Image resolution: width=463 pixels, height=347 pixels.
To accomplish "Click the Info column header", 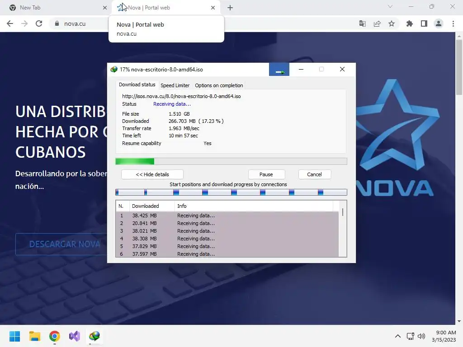I will [x=254, y=206].
